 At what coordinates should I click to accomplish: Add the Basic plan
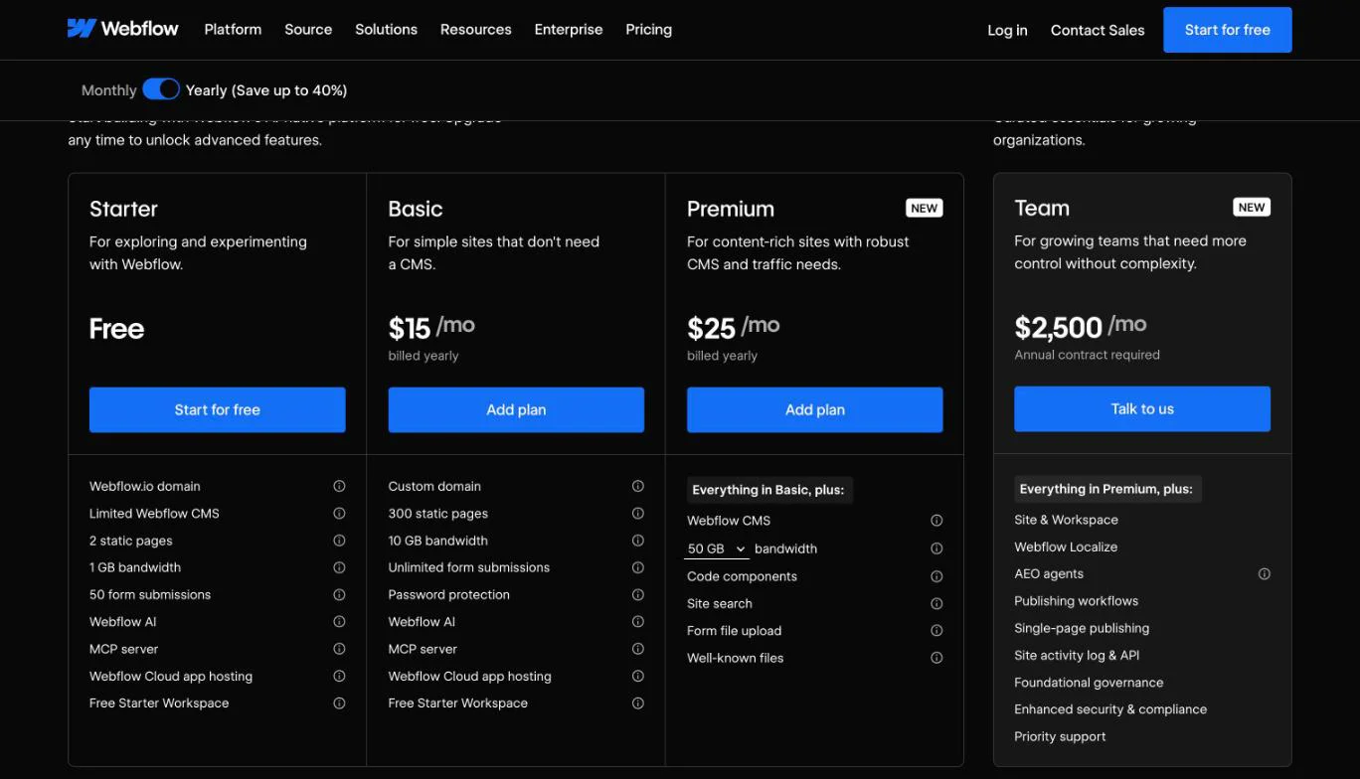516,409
